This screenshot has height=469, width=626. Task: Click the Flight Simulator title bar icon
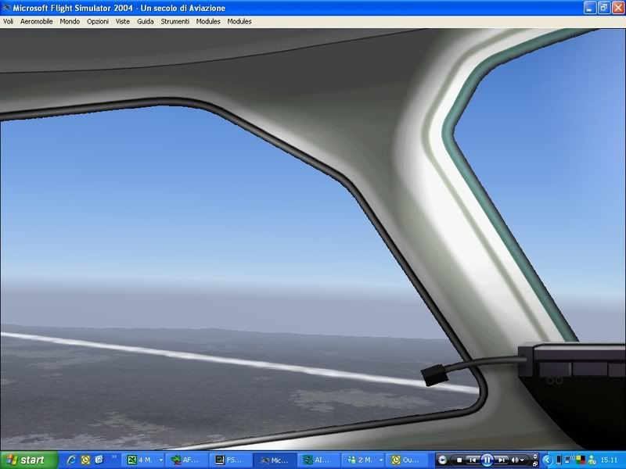tap(6, 8)
